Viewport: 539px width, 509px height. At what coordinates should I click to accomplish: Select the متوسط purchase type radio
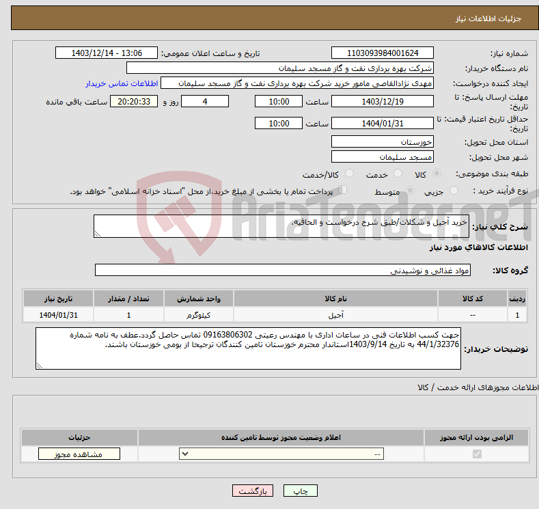410,191
